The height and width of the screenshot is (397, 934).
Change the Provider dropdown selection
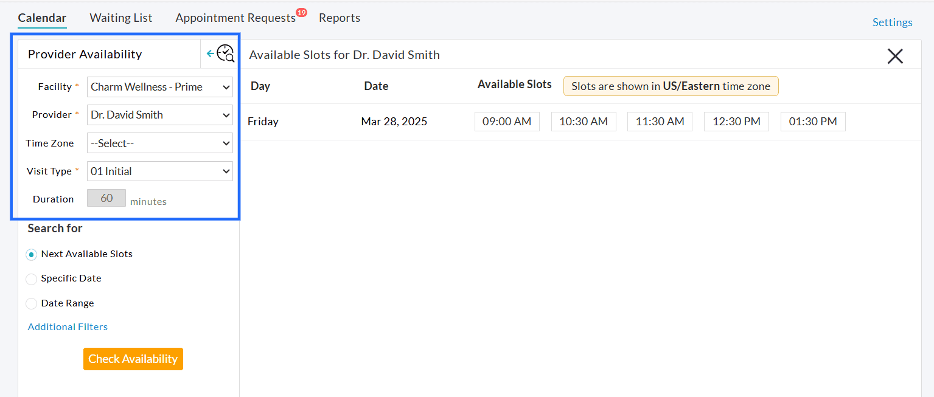point(159,115)
